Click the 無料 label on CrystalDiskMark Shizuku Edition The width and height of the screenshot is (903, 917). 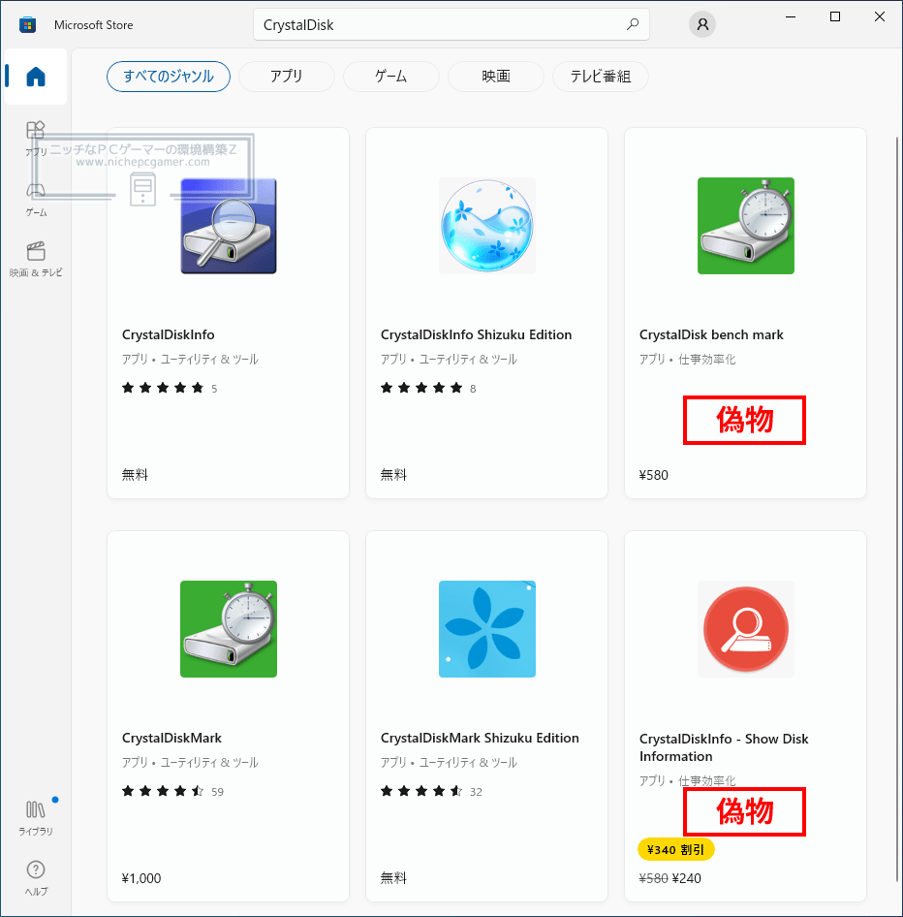[393, 878]
